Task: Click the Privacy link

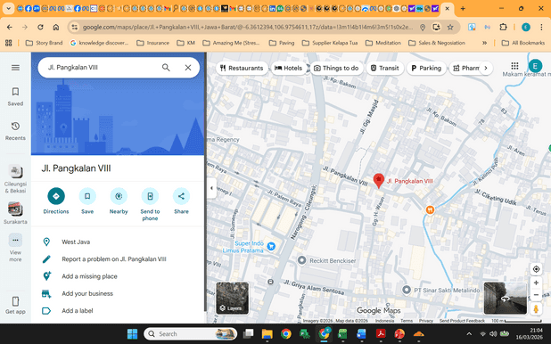Action: click(426, 321)
